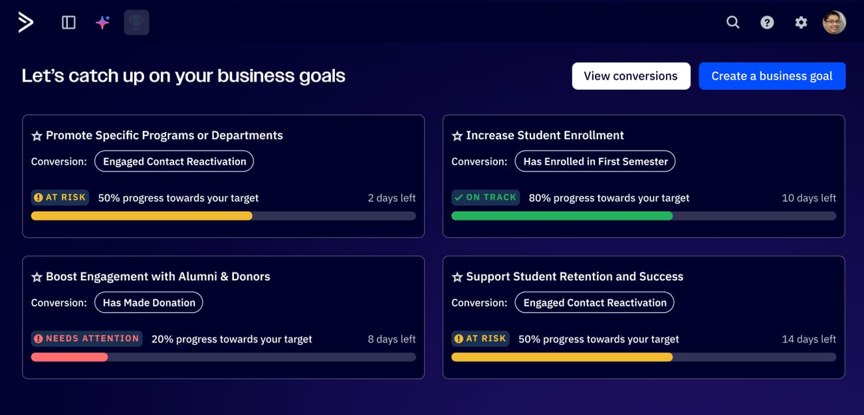This screenshot has width=864, height=415.
Task: Click the View conversions button
Action: [631, 76]
